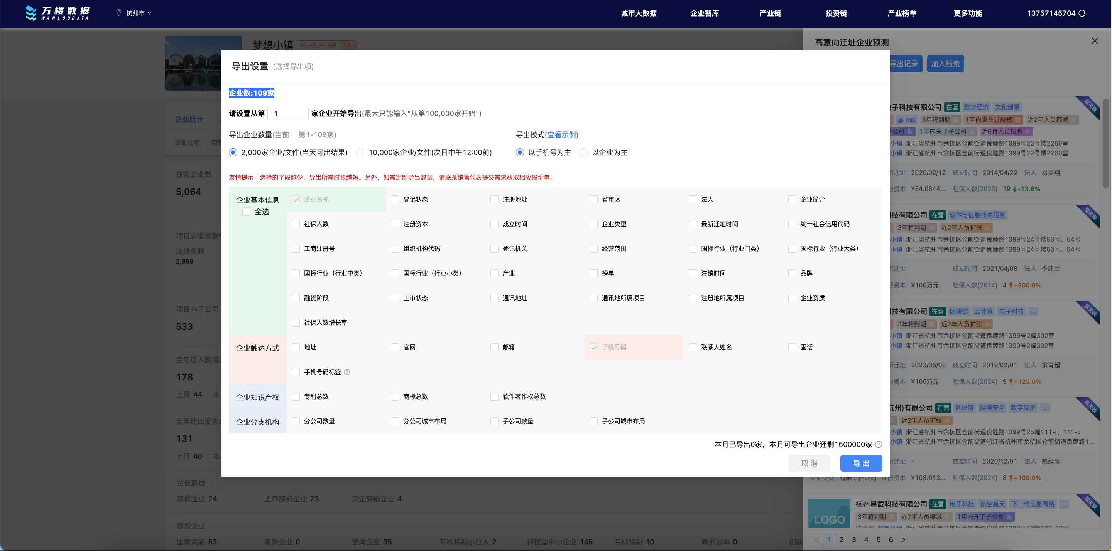Check the 登记状态 checkbox

tap(395, 199)
